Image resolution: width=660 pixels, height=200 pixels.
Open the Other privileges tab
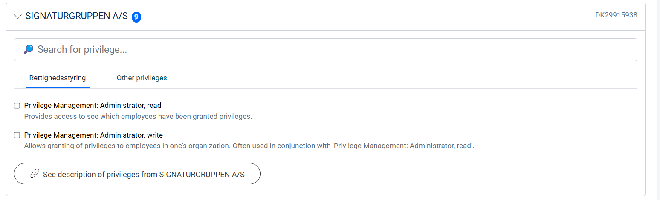[x=142, y=78]
